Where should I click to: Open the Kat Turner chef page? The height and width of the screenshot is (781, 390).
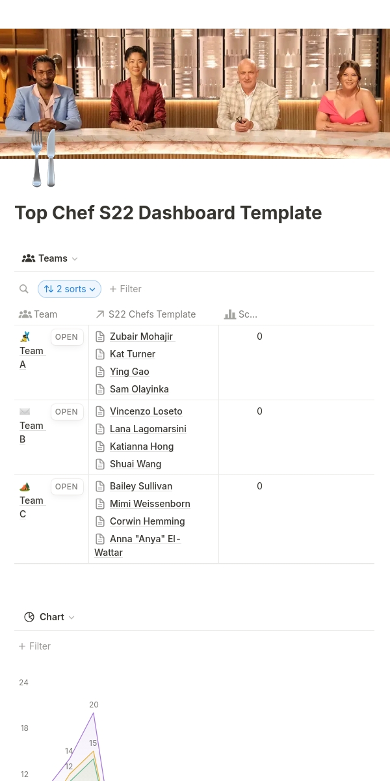133,354
